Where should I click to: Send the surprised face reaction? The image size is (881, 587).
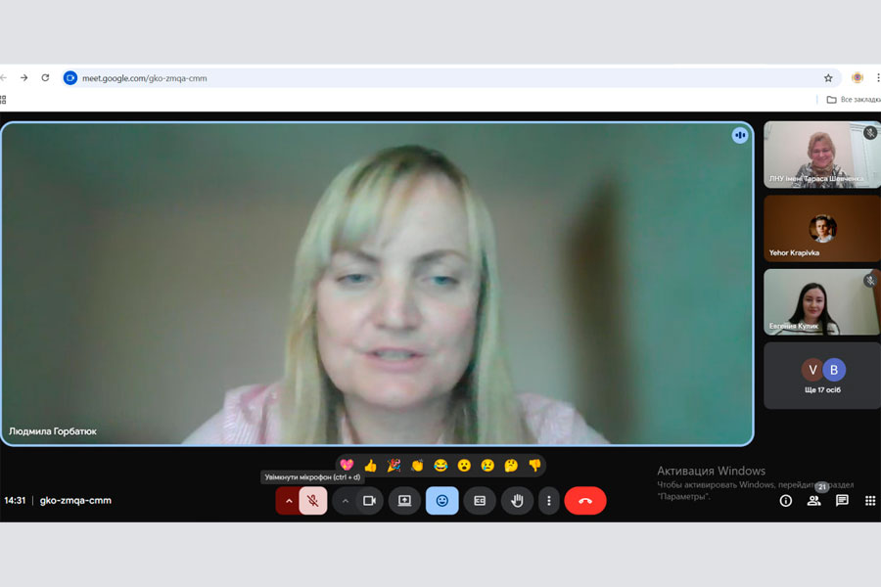pyautogui.click(x=464, y=465)
